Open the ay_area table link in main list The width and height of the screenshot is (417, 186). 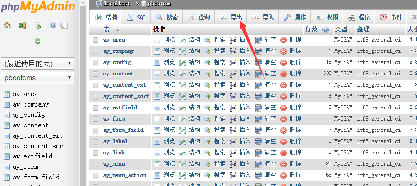click(114, 40)
